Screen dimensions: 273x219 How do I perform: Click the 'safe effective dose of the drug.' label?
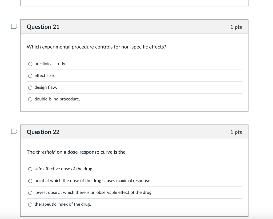[64, 169]
